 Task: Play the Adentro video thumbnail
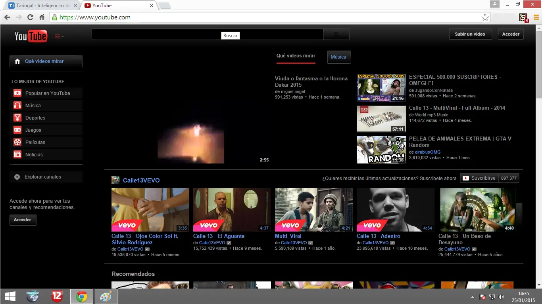[x=396, y=210]
